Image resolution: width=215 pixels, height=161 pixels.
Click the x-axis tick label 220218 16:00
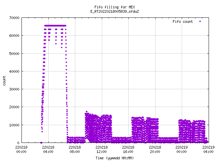pyautogui.click(x=128, y=149)
